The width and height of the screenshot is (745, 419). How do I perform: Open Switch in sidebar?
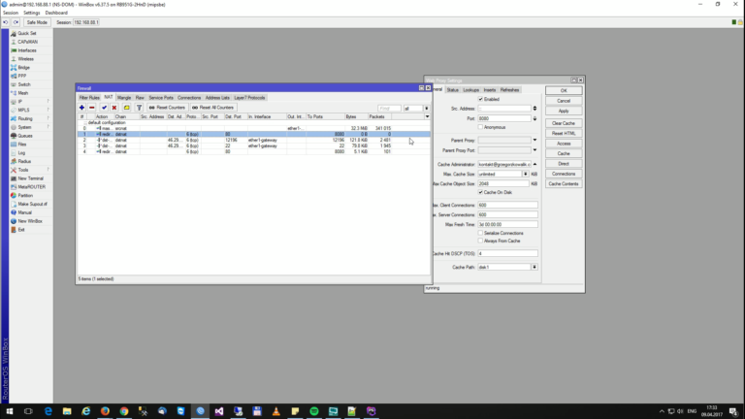[x=23, y=84]
